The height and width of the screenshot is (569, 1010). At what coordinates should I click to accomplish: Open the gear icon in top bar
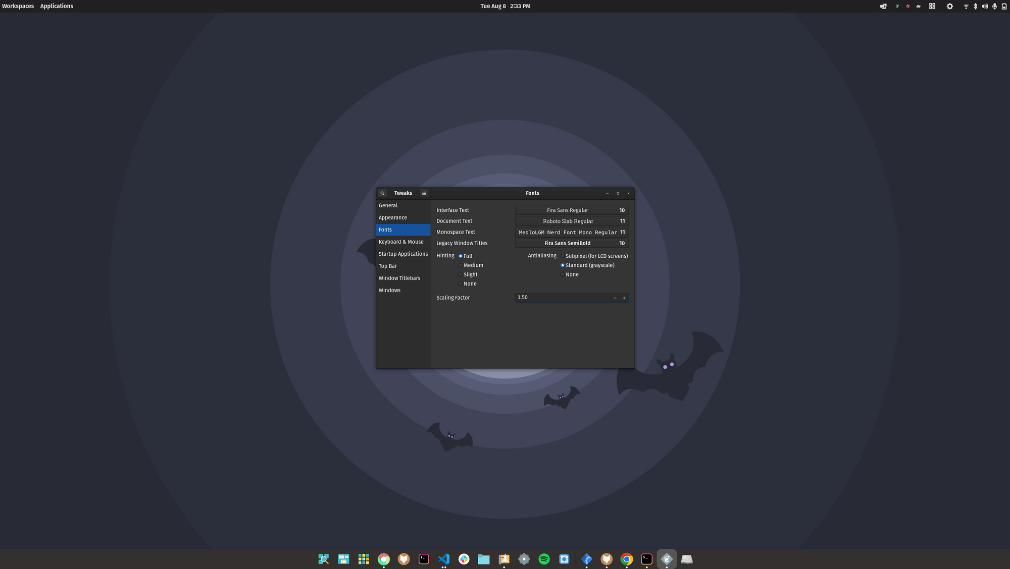tap(950, 6)
